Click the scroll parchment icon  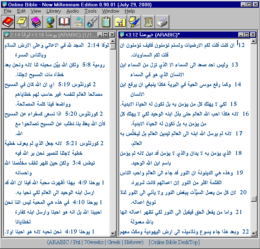[148, 22]
